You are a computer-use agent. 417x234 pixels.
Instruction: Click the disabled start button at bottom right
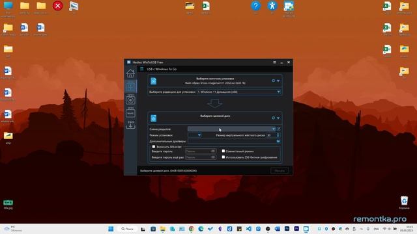tap(280, 170)
